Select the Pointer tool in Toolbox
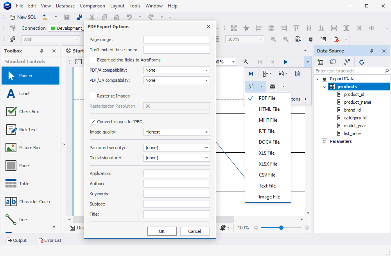 (30, 76)
